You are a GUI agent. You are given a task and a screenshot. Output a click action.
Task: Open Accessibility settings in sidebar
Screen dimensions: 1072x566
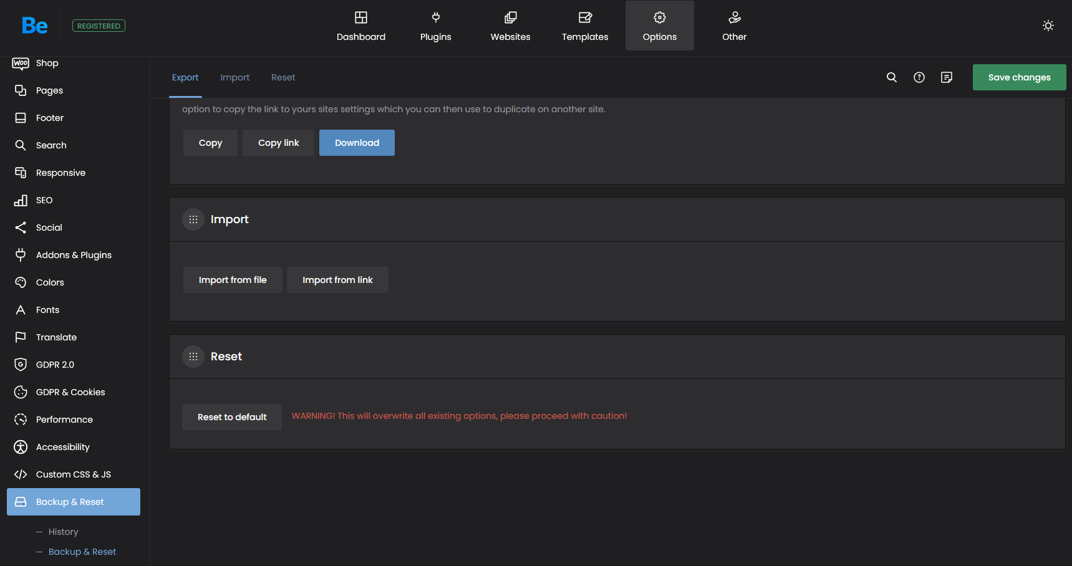(x=74, y=447)
